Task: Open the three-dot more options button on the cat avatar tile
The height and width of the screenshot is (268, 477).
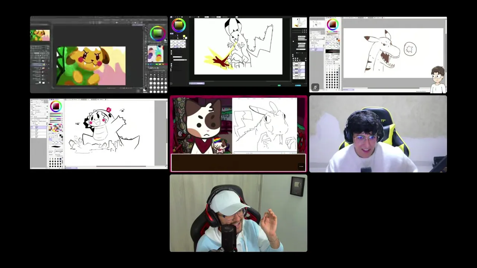Action: pos(301,167)
